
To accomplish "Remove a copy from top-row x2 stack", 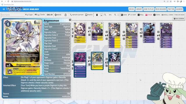I will coord(141,36).
